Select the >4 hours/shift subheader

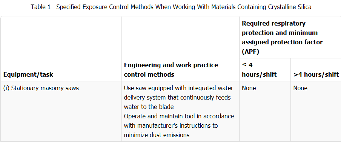(316, 74)
